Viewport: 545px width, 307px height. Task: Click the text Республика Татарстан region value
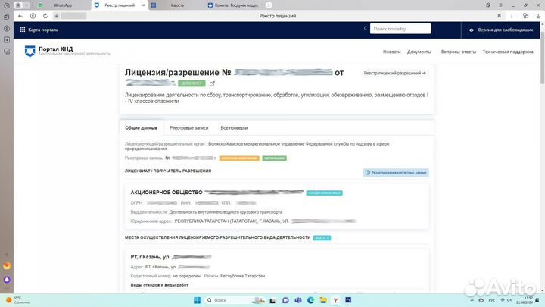pos(243,276)
